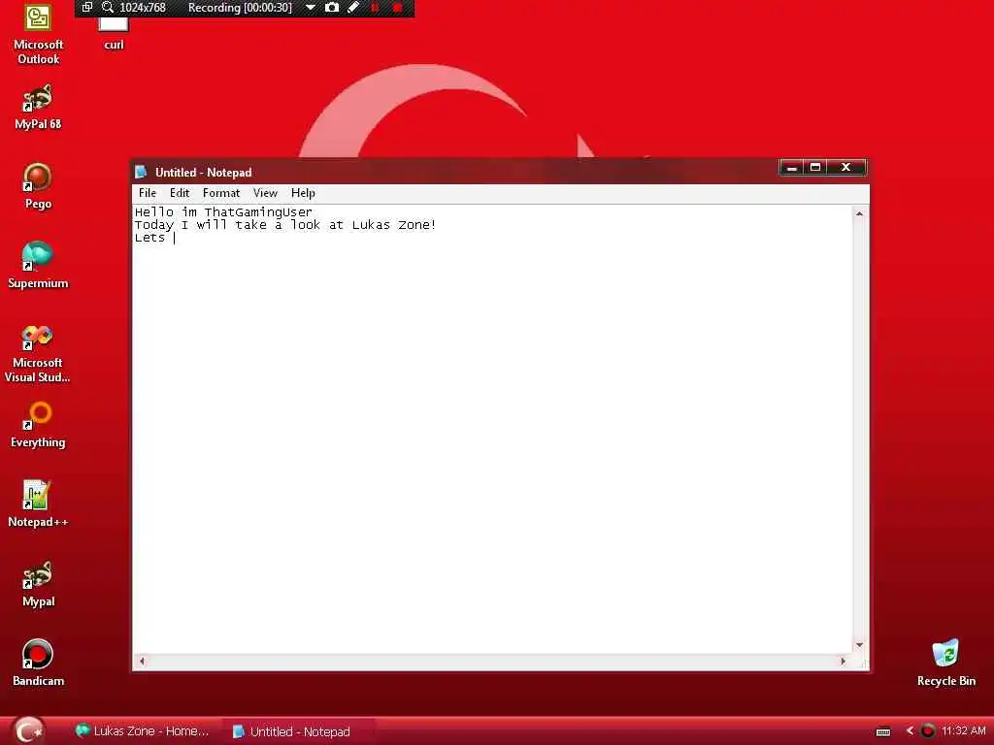
Task: Click the Notepad vertical scrollbar down arrow
Action: (x=860, y=645)
